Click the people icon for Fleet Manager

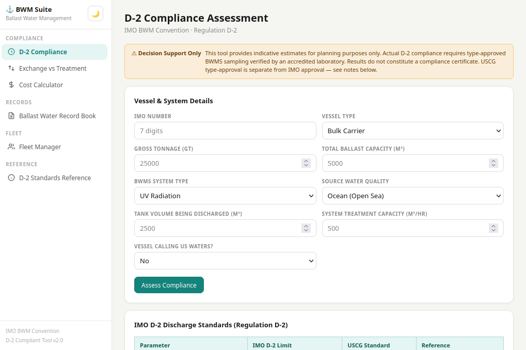[x=11, y=147]
